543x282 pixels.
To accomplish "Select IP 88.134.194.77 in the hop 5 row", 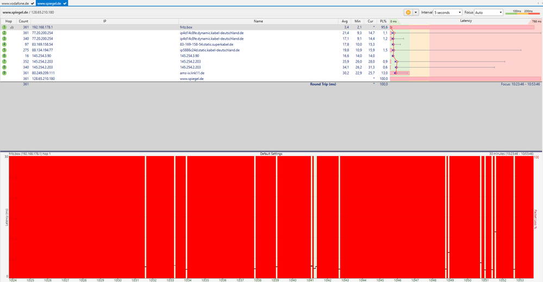I will 42,50.
